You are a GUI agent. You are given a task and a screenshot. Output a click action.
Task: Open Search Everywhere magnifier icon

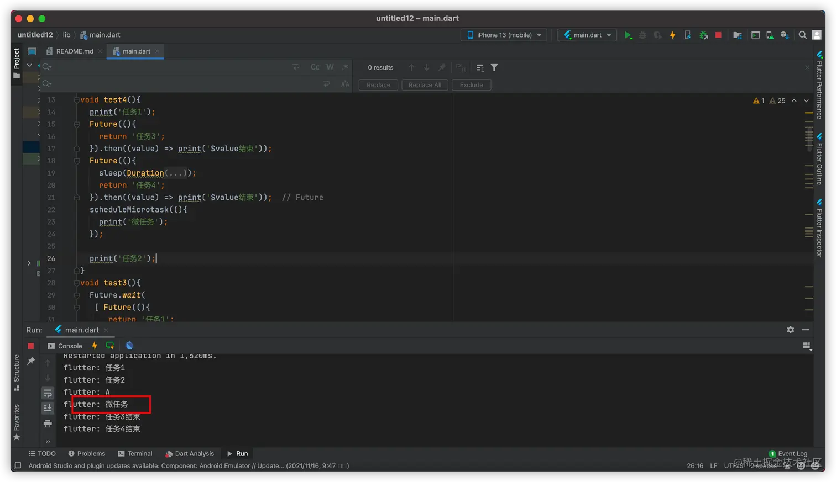(x=802, y=35)
